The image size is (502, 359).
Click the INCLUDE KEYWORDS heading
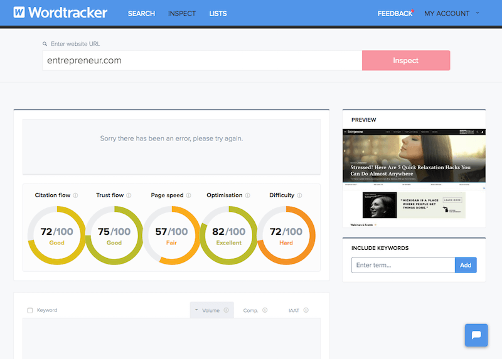pyautogui.click(x=380, y=248)
